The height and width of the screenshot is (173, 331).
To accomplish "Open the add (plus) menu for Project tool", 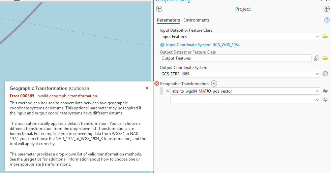I will point(326,9).
